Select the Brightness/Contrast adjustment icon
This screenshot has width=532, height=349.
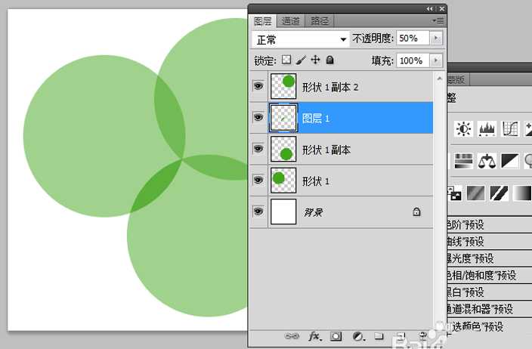(463, 129)
